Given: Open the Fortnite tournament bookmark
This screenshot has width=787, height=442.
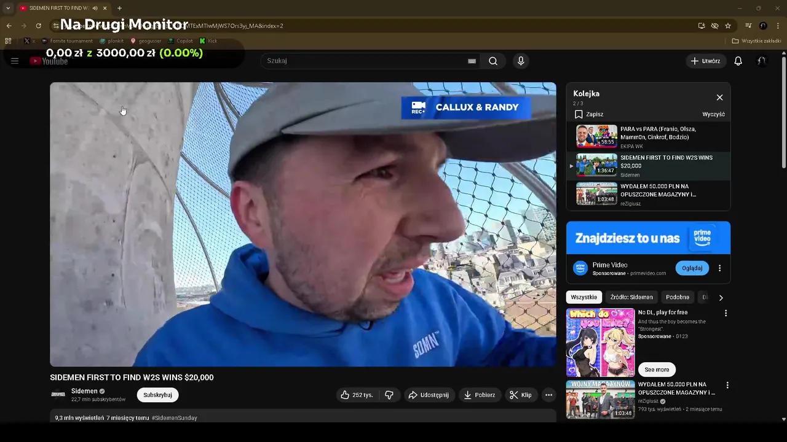Looking at the screenshot, I should (x=67, y=41).
